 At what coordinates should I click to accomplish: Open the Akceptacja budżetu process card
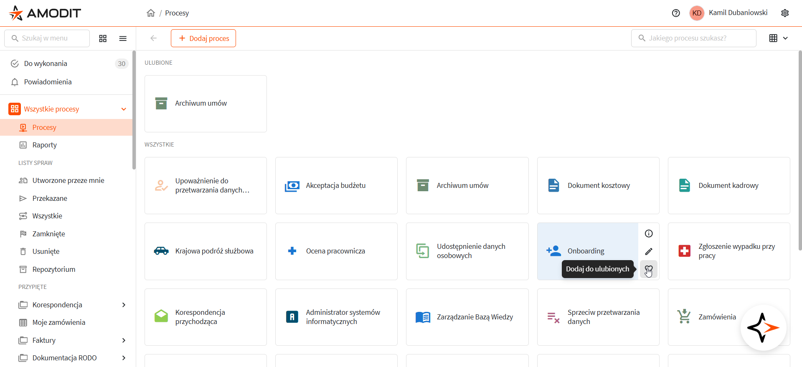point(336,185)
